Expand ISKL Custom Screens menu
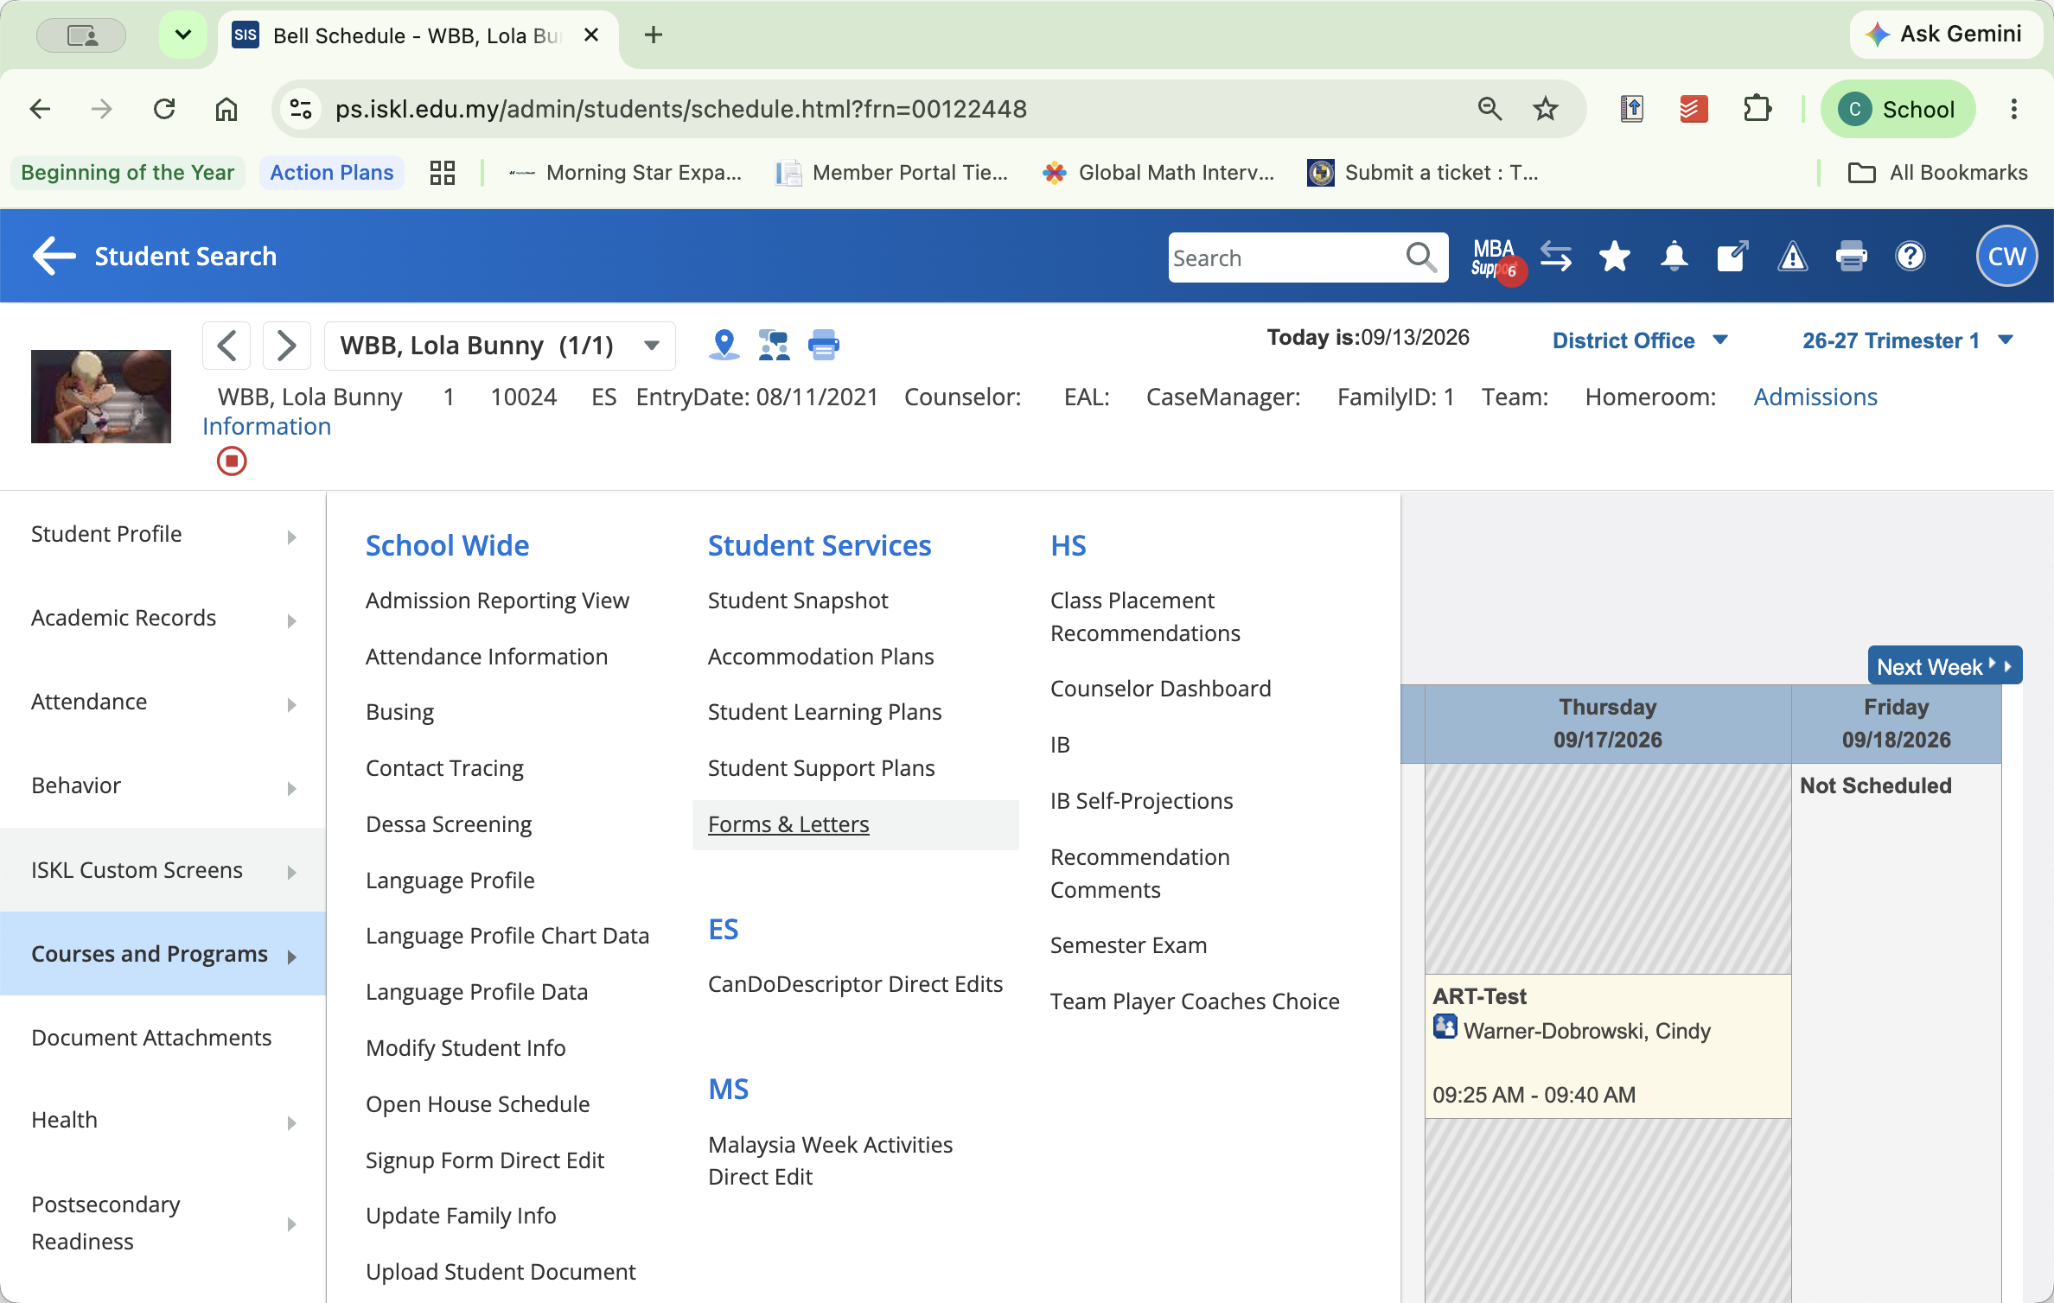Viewport: 2054px width, 1303px height. tap(163, 870)
